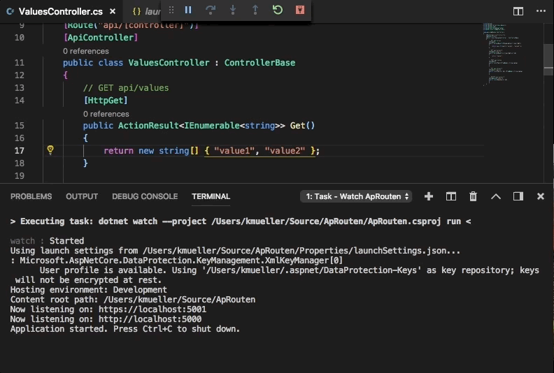Switch to the PROBLEMS tab
This screenshot has height=373, width=554.
tap(31, 197)
